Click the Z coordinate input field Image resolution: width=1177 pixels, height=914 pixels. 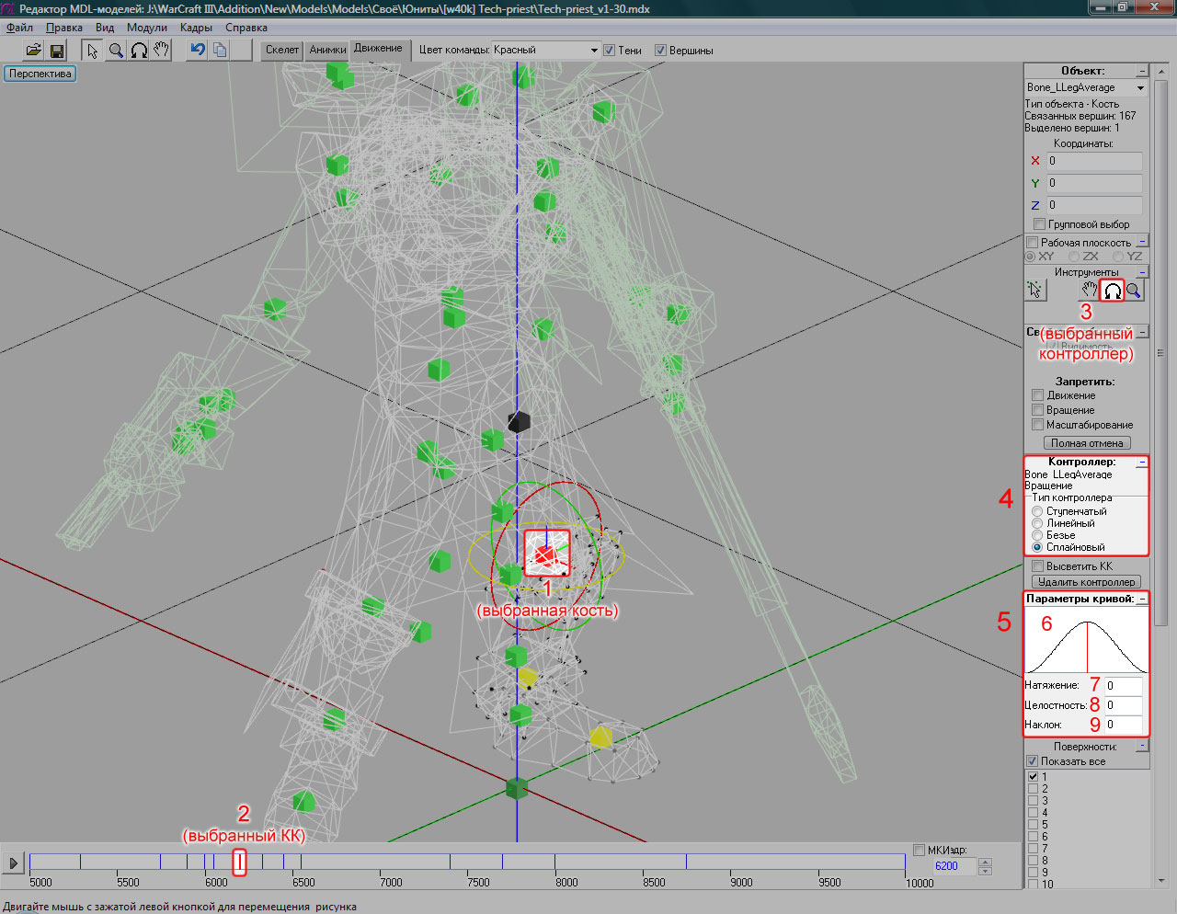tap(1094, 205)
